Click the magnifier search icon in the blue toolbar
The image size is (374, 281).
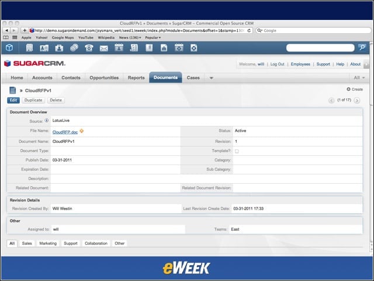point(362,47)
